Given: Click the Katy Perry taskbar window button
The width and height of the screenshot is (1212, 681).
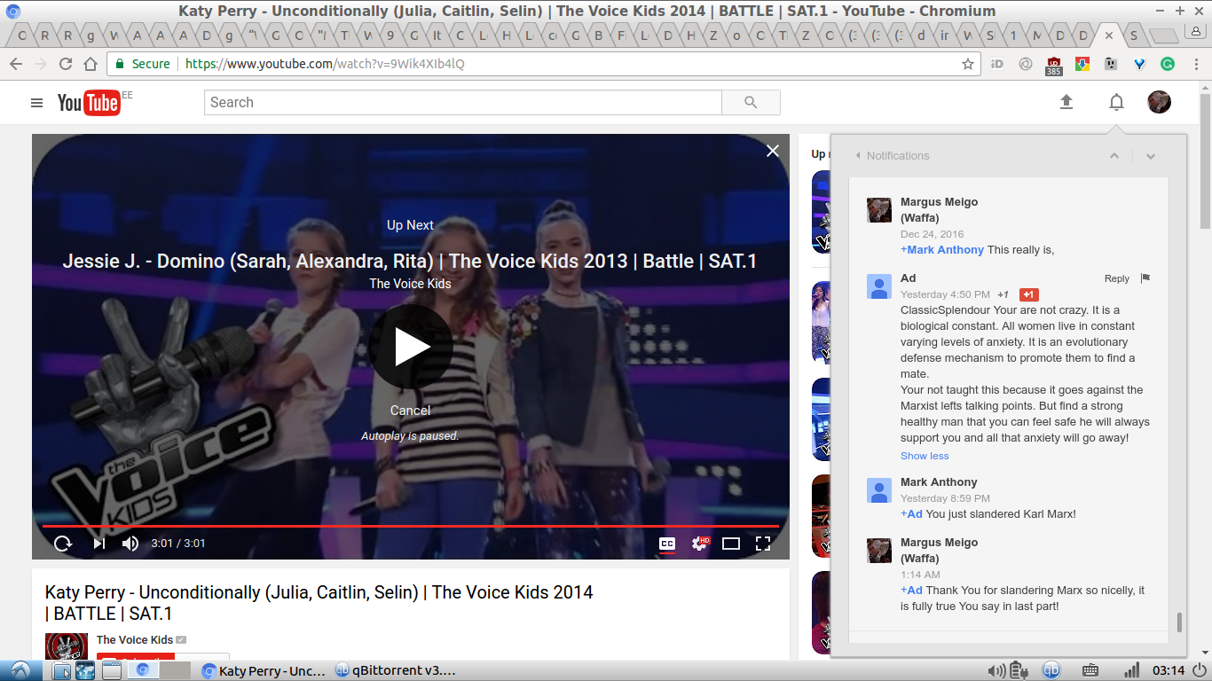Looking at the screenshot, I should pos(264,671).
